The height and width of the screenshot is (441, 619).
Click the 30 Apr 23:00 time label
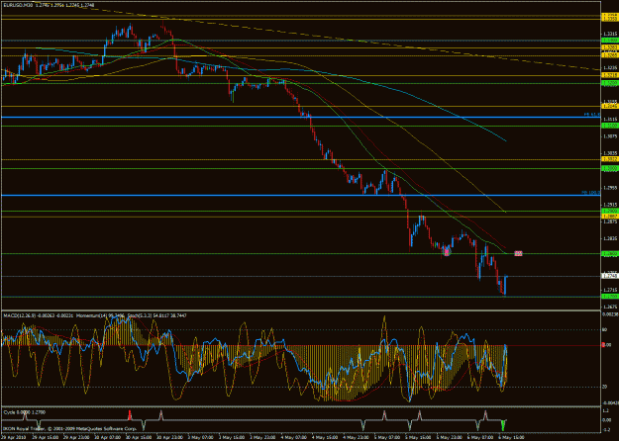tap(169, 438)
